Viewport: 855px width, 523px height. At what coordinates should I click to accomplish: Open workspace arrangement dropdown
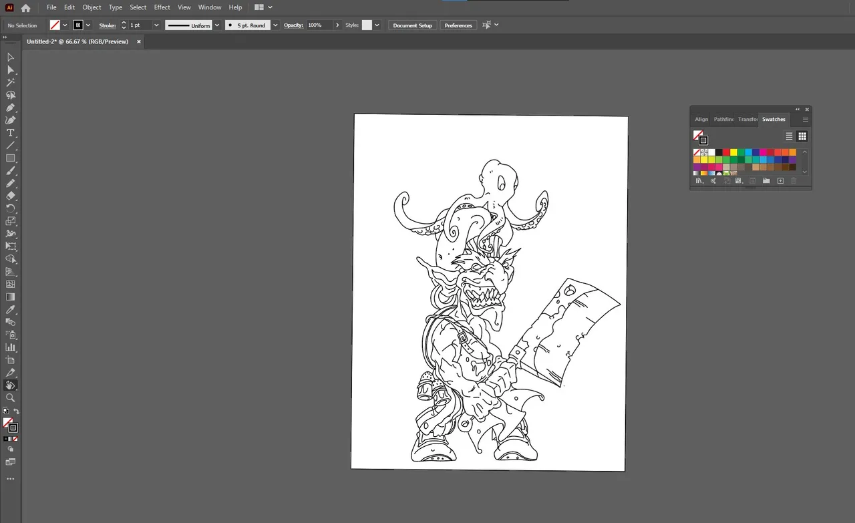(264, 7)
